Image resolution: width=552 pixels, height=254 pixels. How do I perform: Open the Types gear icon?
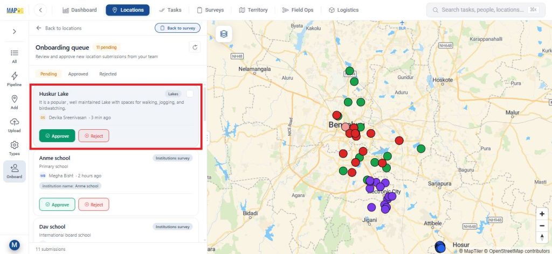(15, 148)
